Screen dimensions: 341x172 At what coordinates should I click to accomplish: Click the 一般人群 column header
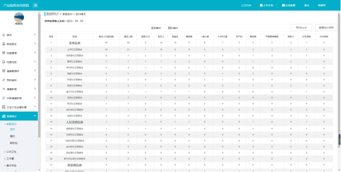pos(205,37)
